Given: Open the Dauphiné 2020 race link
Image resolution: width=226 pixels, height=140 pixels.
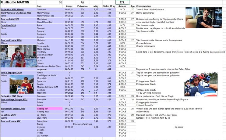Looking at the screenshot, I should coord(8,25).
